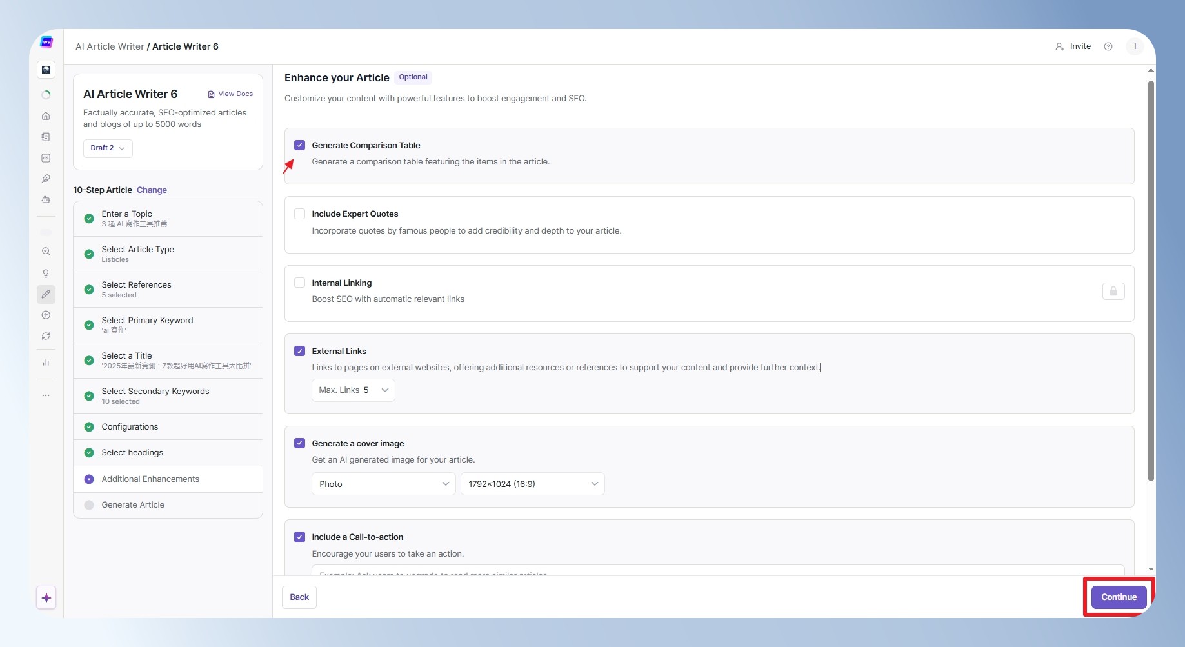The image size is (1185, 647).
Task: Go to Home via house icon
Action: (46, 116)
